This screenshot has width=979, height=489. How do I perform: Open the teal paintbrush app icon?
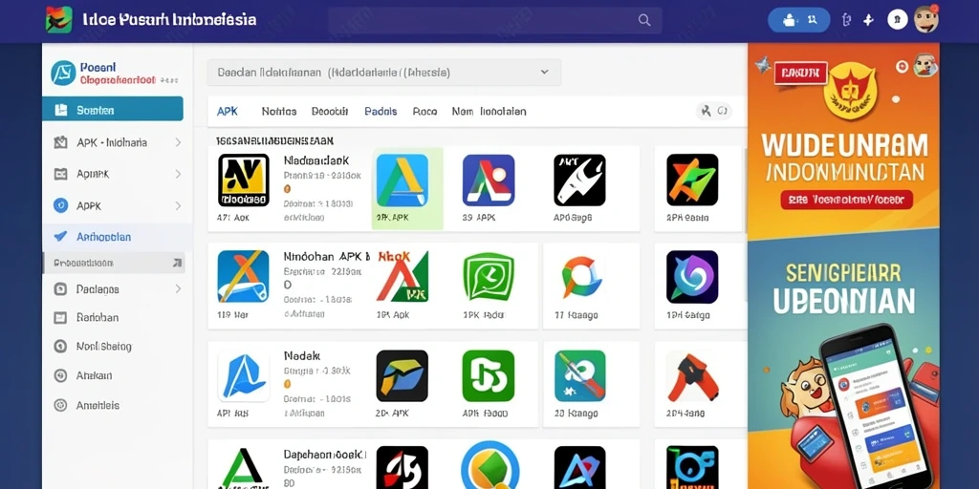[579, 375]
